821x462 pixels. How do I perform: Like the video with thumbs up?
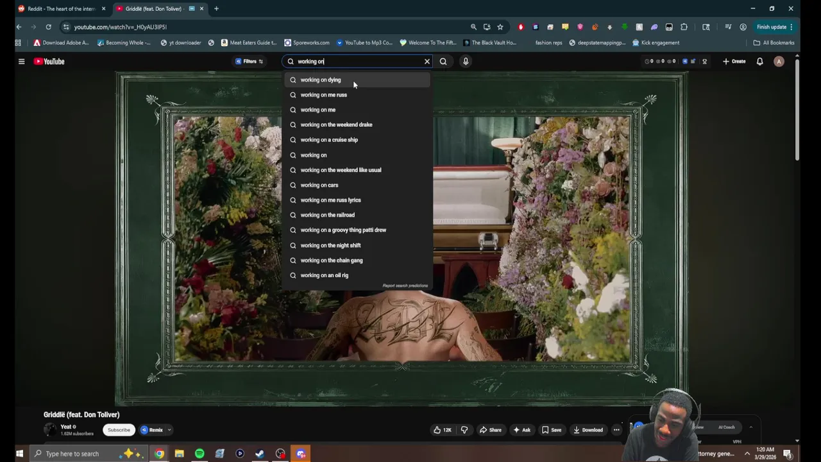pyautogui.click(x=443, y=430)
